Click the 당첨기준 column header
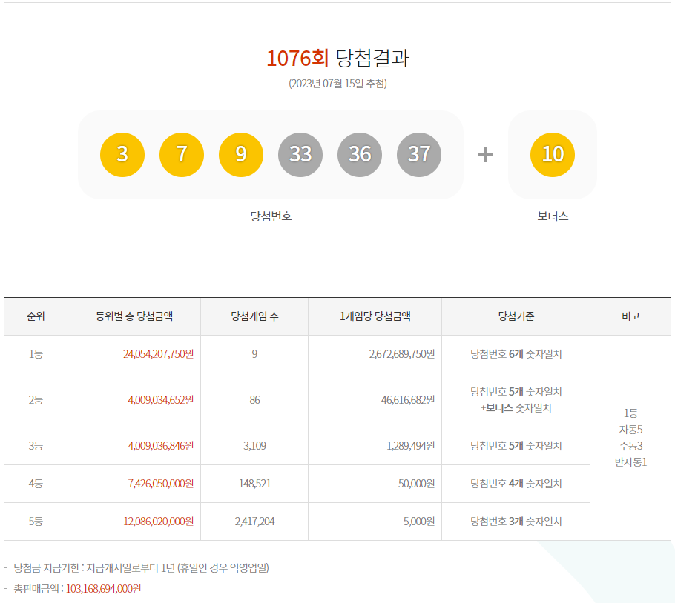This screenshot has width=675, height=603. click(x=516, y=316)
